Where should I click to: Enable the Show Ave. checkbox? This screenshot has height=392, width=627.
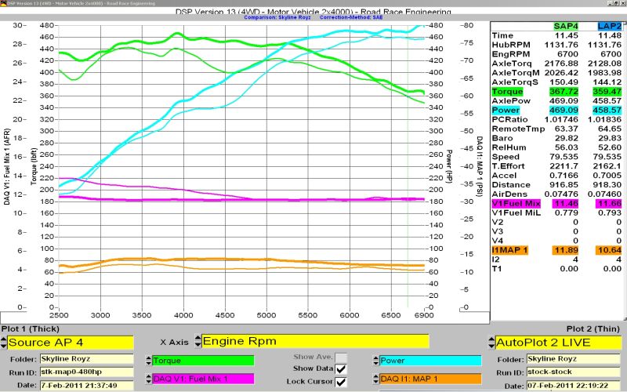pyautogui.click(x=341, y=357)
